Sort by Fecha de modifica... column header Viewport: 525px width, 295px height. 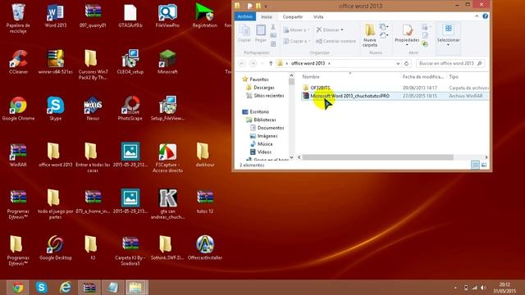pyautogui.click(x=423, y=77)
